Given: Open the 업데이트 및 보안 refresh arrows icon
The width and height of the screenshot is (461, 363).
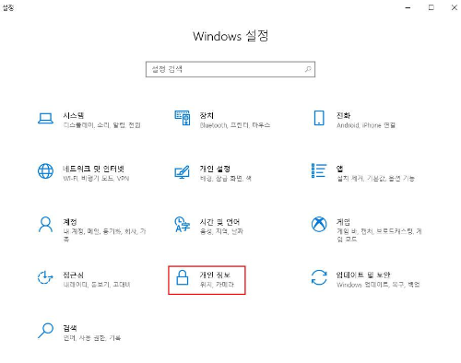Looking at the screenshot, I should coord(319,277).
